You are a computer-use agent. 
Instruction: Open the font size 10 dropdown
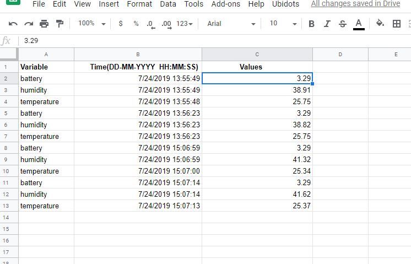click(x=283, y=24)
